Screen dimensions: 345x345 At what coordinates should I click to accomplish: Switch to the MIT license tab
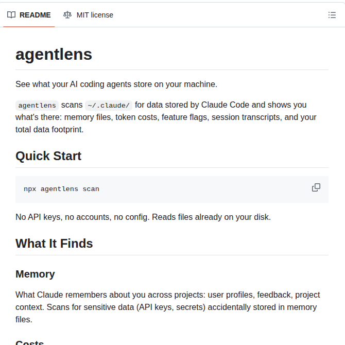click(x=88, y=15)
